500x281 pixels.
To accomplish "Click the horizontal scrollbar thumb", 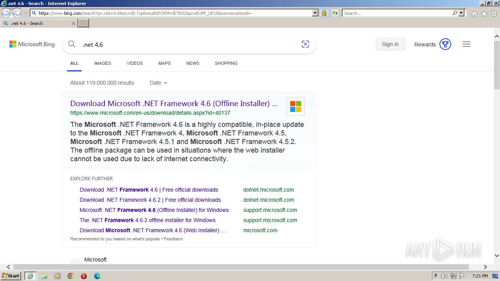I will pos(241,267).
